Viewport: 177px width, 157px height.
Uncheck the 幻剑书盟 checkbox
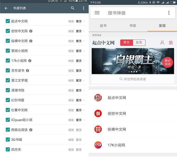coord(8,100)
